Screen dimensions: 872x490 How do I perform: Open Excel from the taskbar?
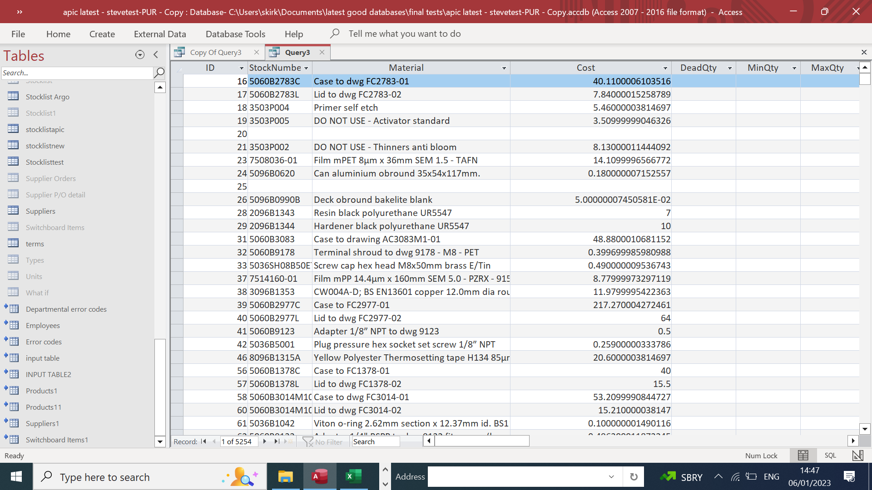[x=353, y=476]
